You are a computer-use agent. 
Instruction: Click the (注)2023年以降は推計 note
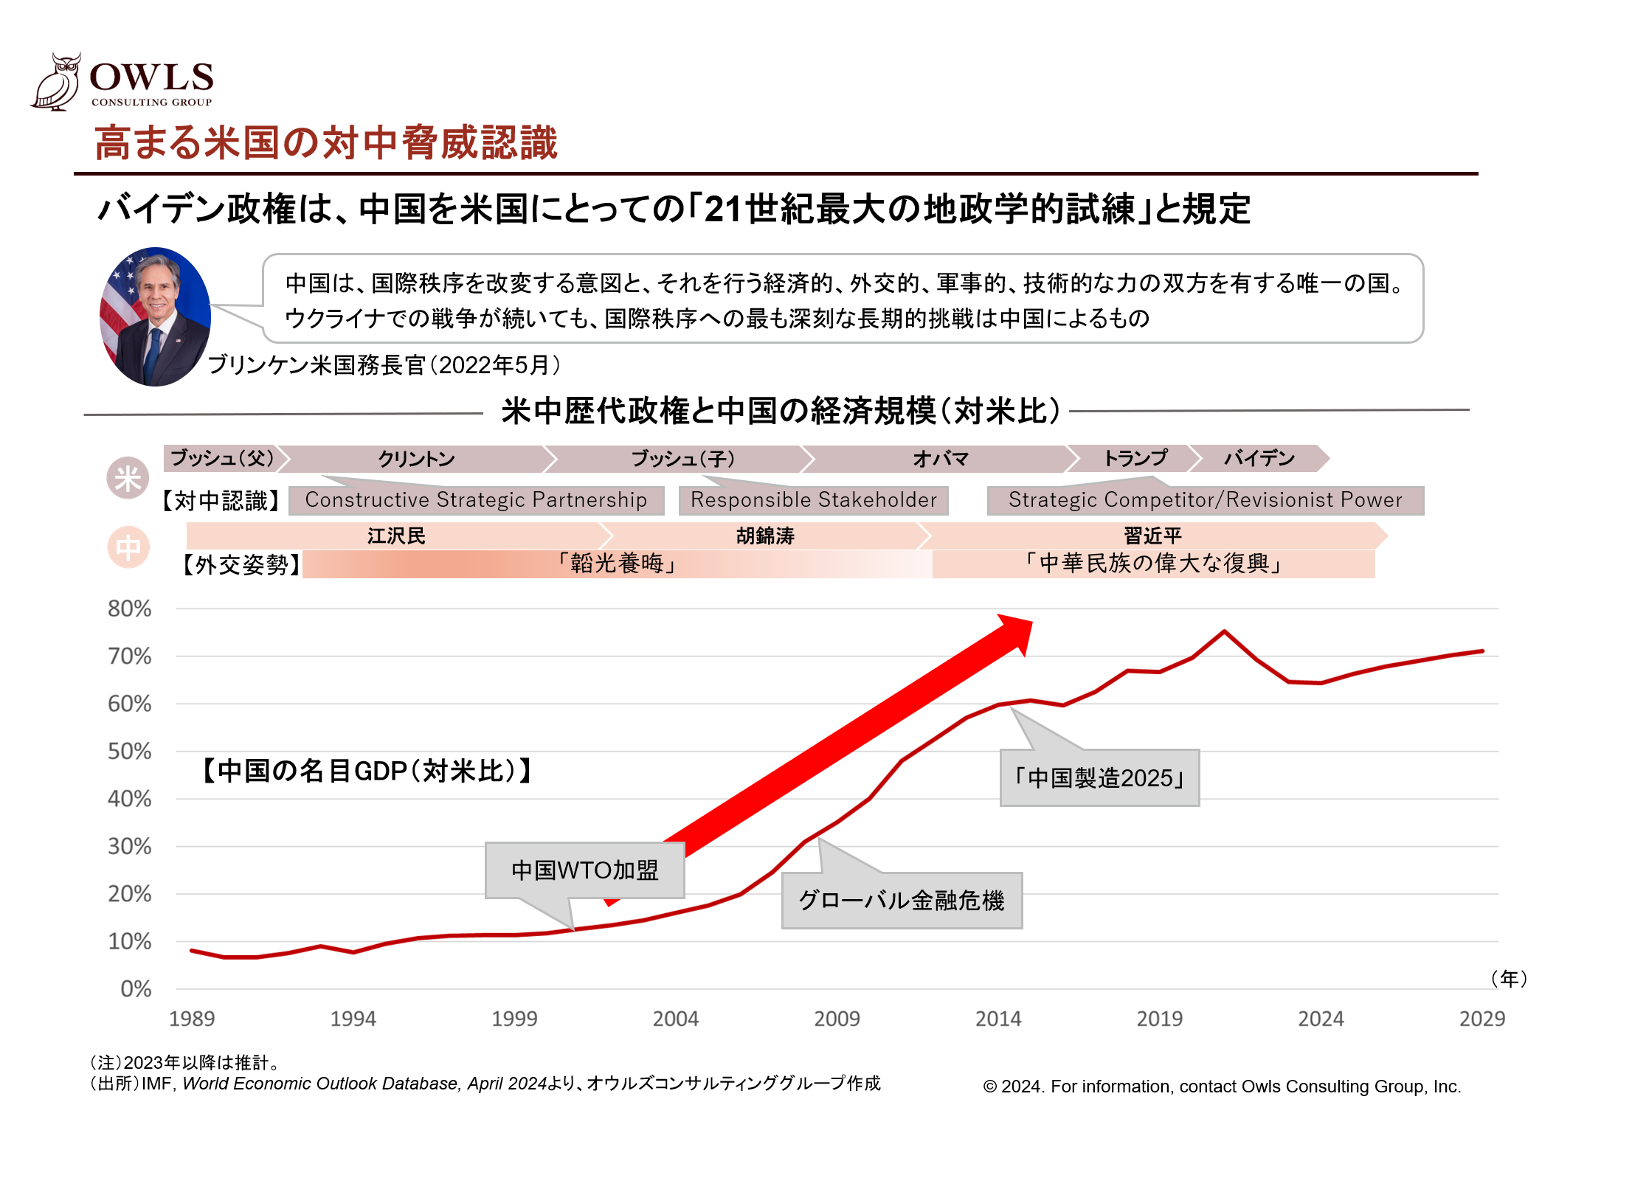[184, 1063]
